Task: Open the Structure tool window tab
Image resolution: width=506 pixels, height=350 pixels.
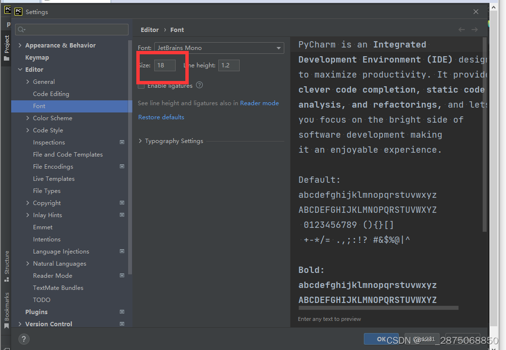Action: [6, 266]
